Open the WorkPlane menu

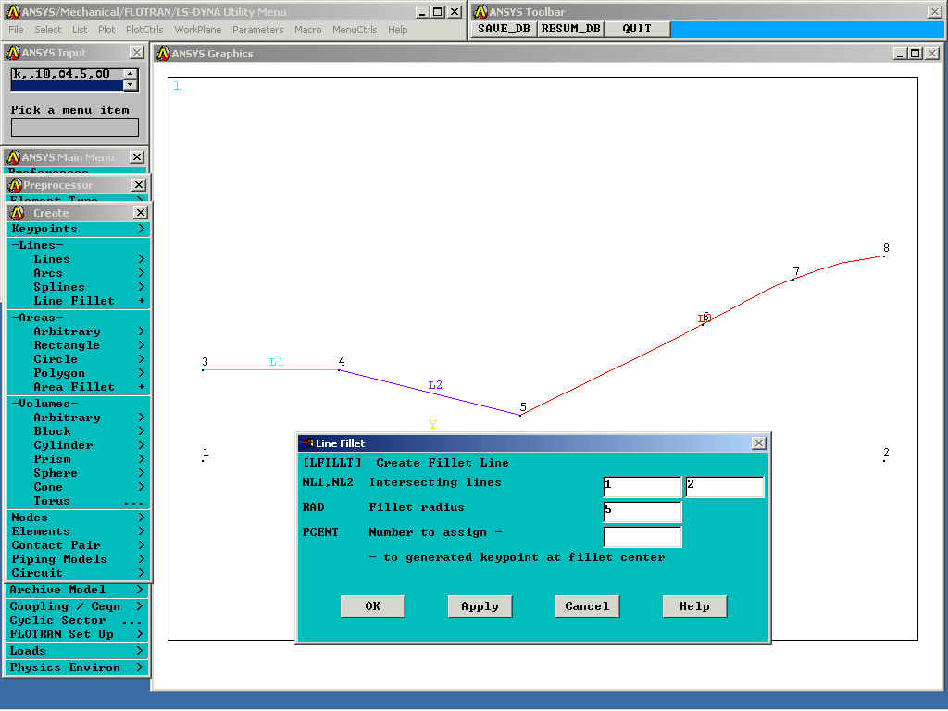(x=198, y=30)
